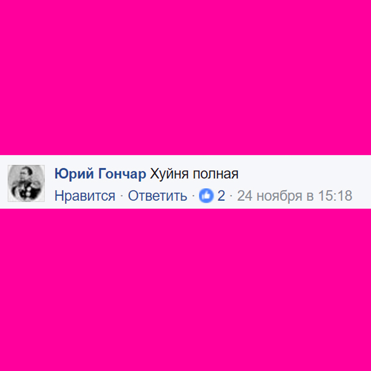Click the date 24 ноября

269,196
